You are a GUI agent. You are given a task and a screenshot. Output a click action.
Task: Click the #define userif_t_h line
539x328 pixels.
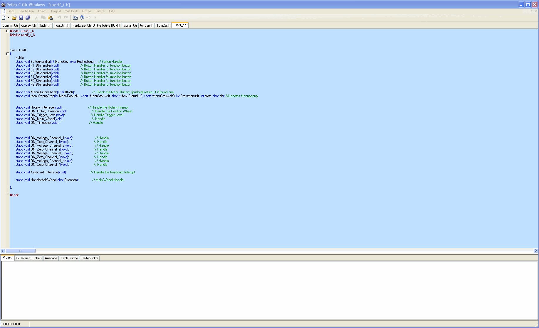tap(22, 35)
